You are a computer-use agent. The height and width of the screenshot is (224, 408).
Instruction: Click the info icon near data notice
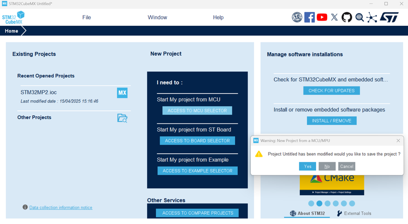pyautogui.click(x=25, y=207)
